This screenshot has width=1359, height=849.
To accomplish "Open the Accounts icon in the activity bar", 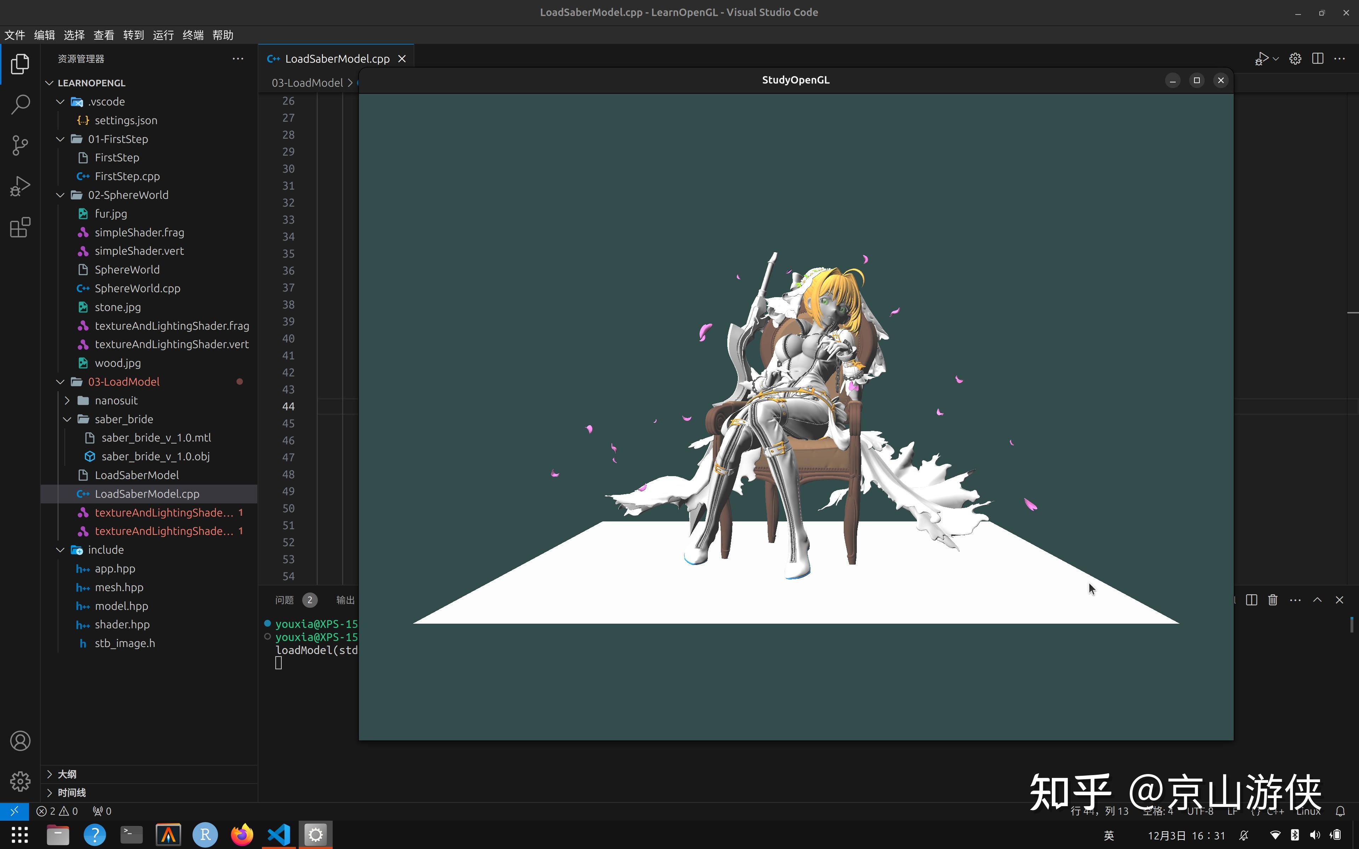I will point(20,741).
